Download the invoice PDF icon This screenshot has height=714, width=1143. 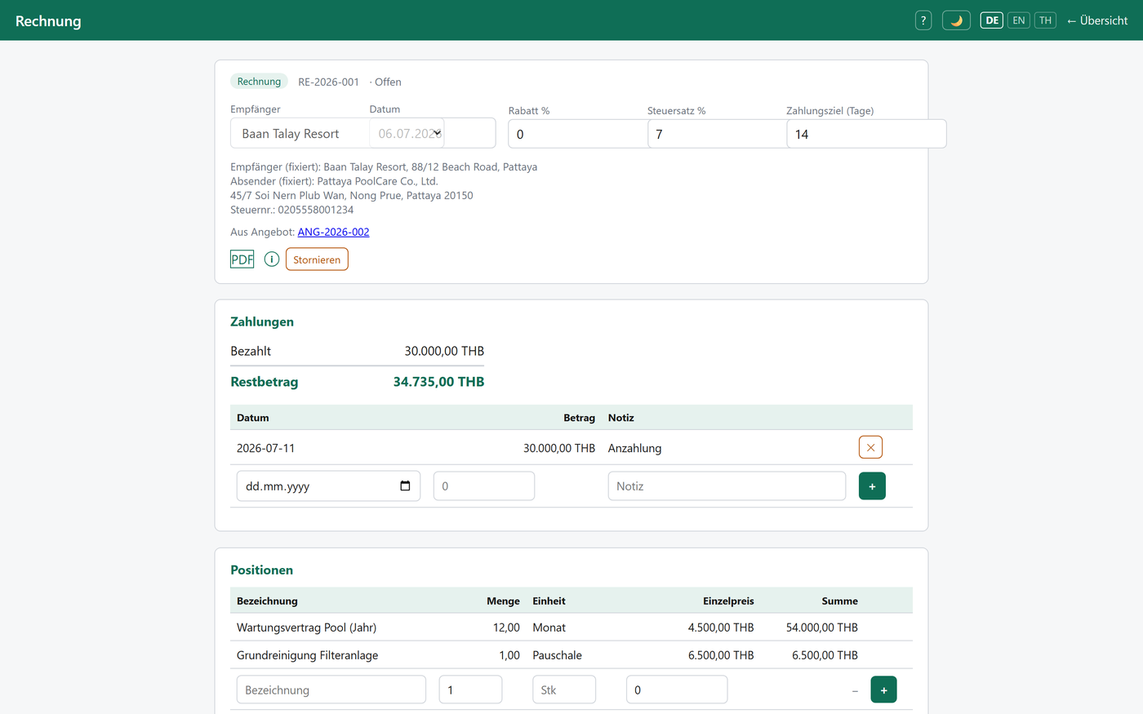[242, 259]
